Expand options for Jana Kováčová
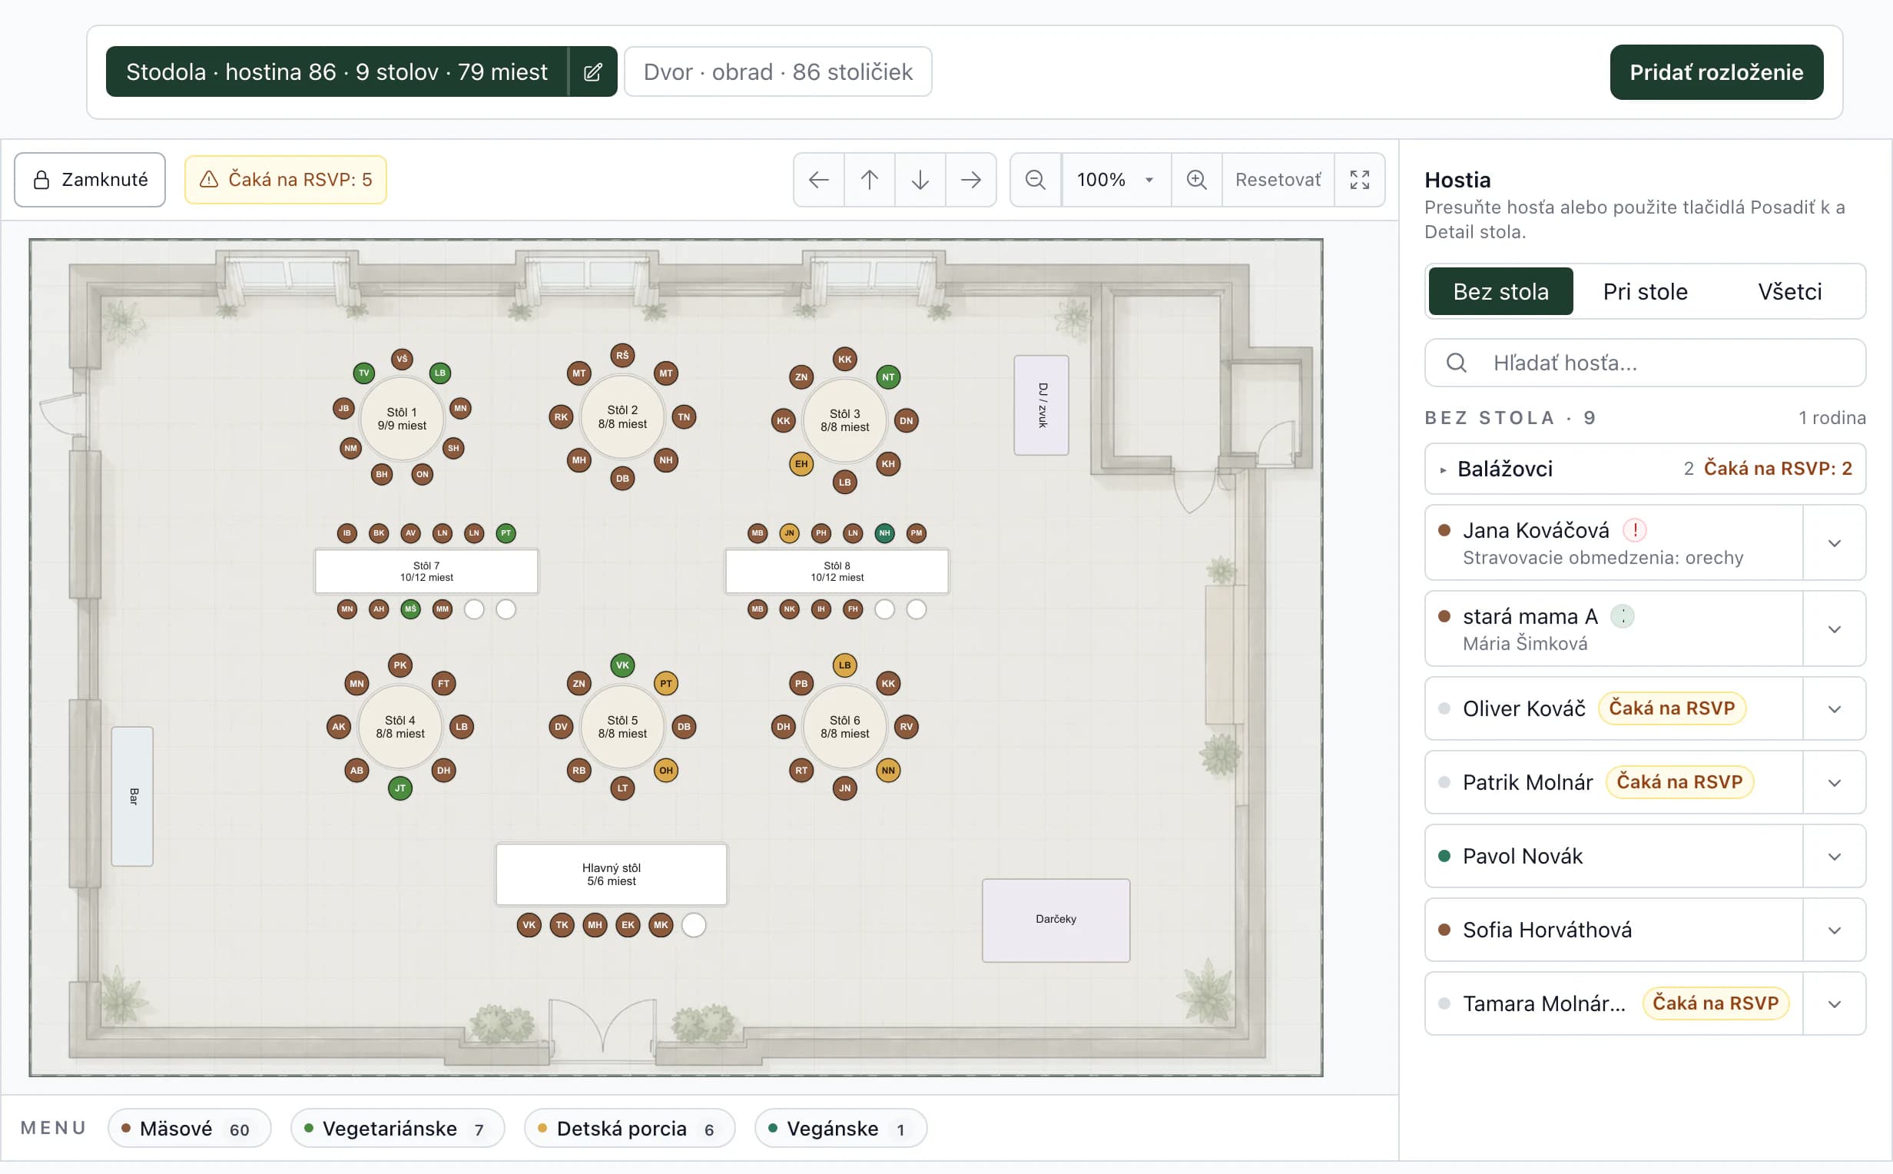The width and height of the screenshot is (1893, 1174). click(1834, 542)
